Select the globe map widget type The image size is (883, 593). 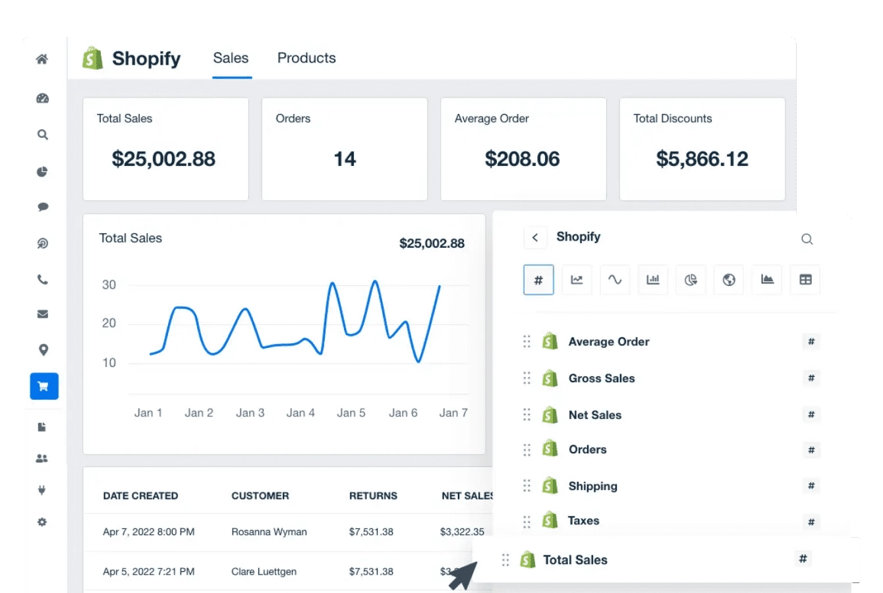coord(729,280)
